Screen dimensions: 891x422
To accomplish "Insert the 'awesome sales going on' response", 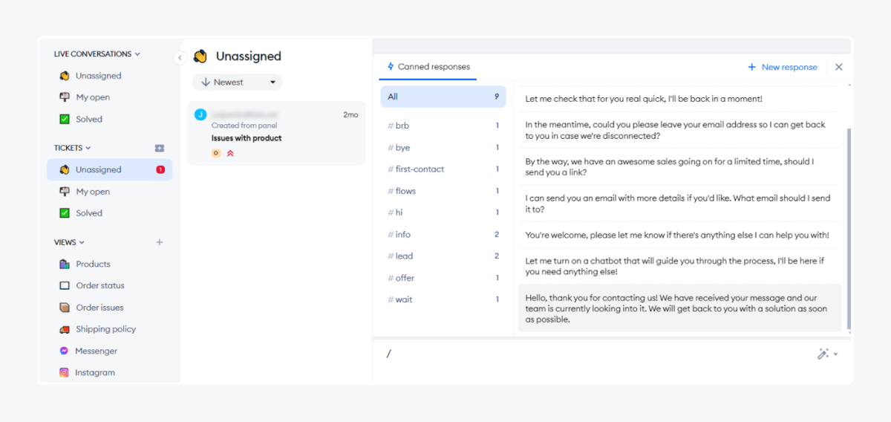I will click(x=679, y=166).
